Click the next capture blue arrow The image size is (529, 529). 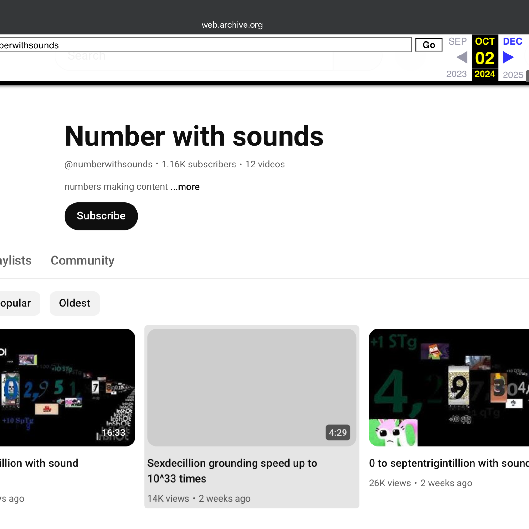508,58
